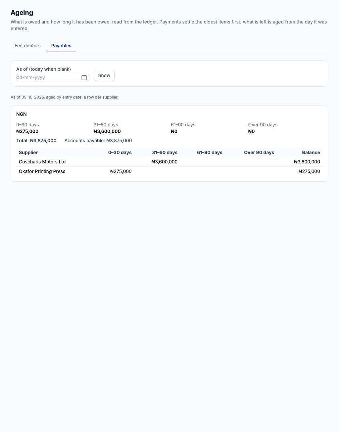
Task: Click the Over 90 days summary value ₦0
Action: coord(251,131)
